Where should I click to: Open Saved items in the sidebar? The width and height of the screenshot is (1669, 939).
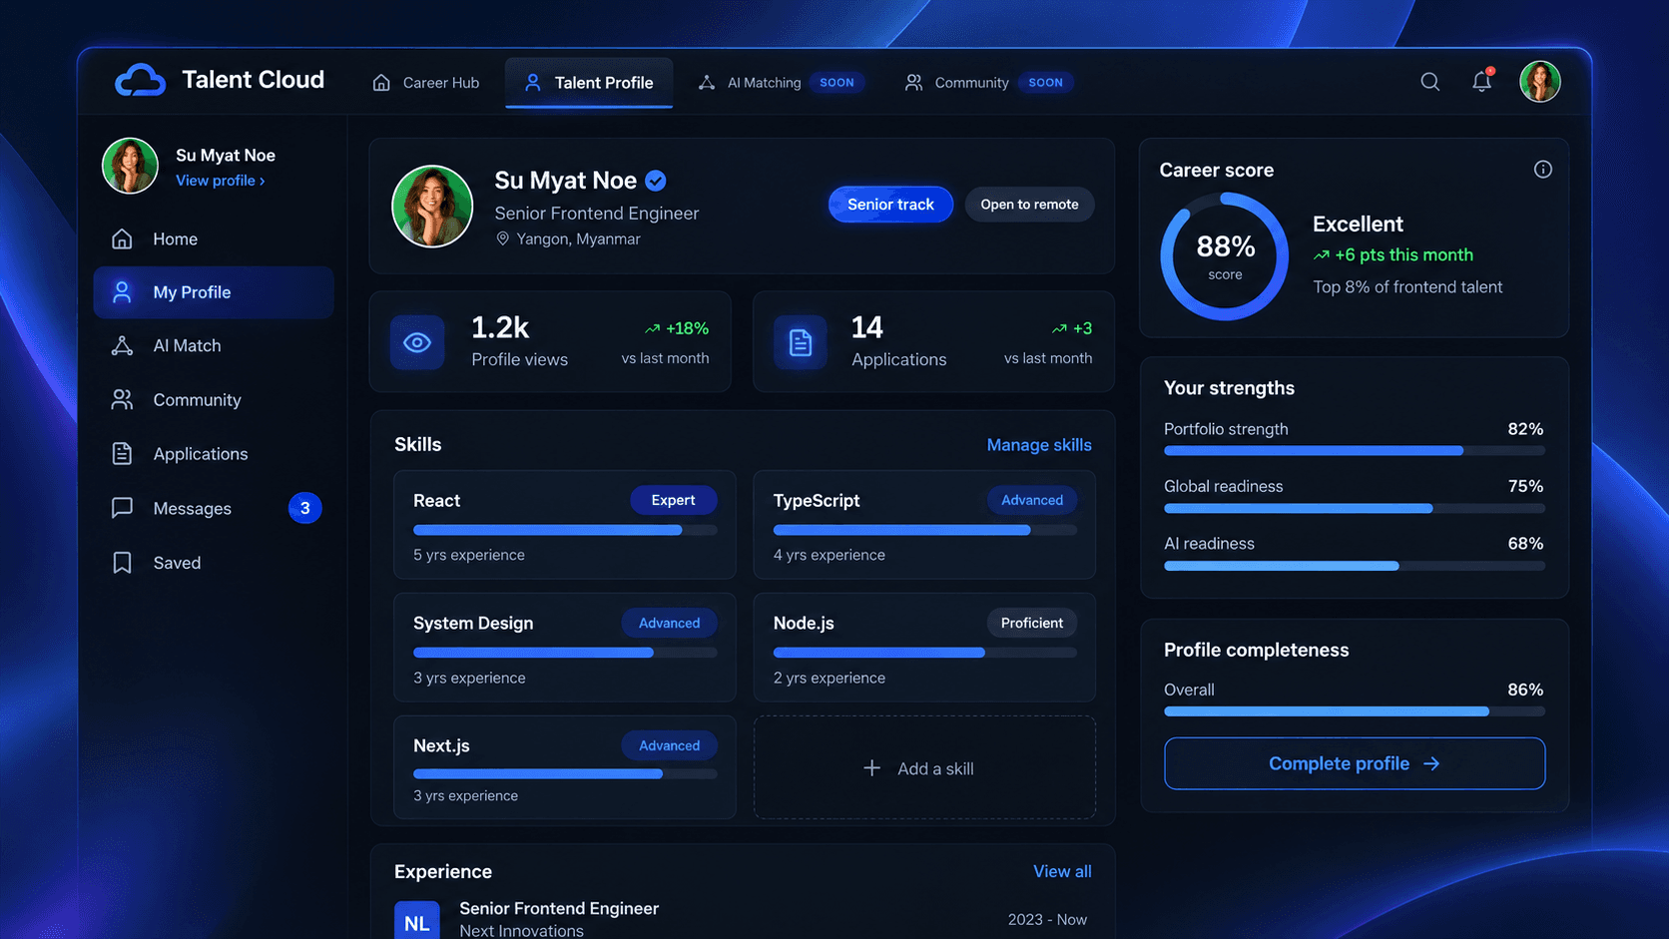coord(214,563)
